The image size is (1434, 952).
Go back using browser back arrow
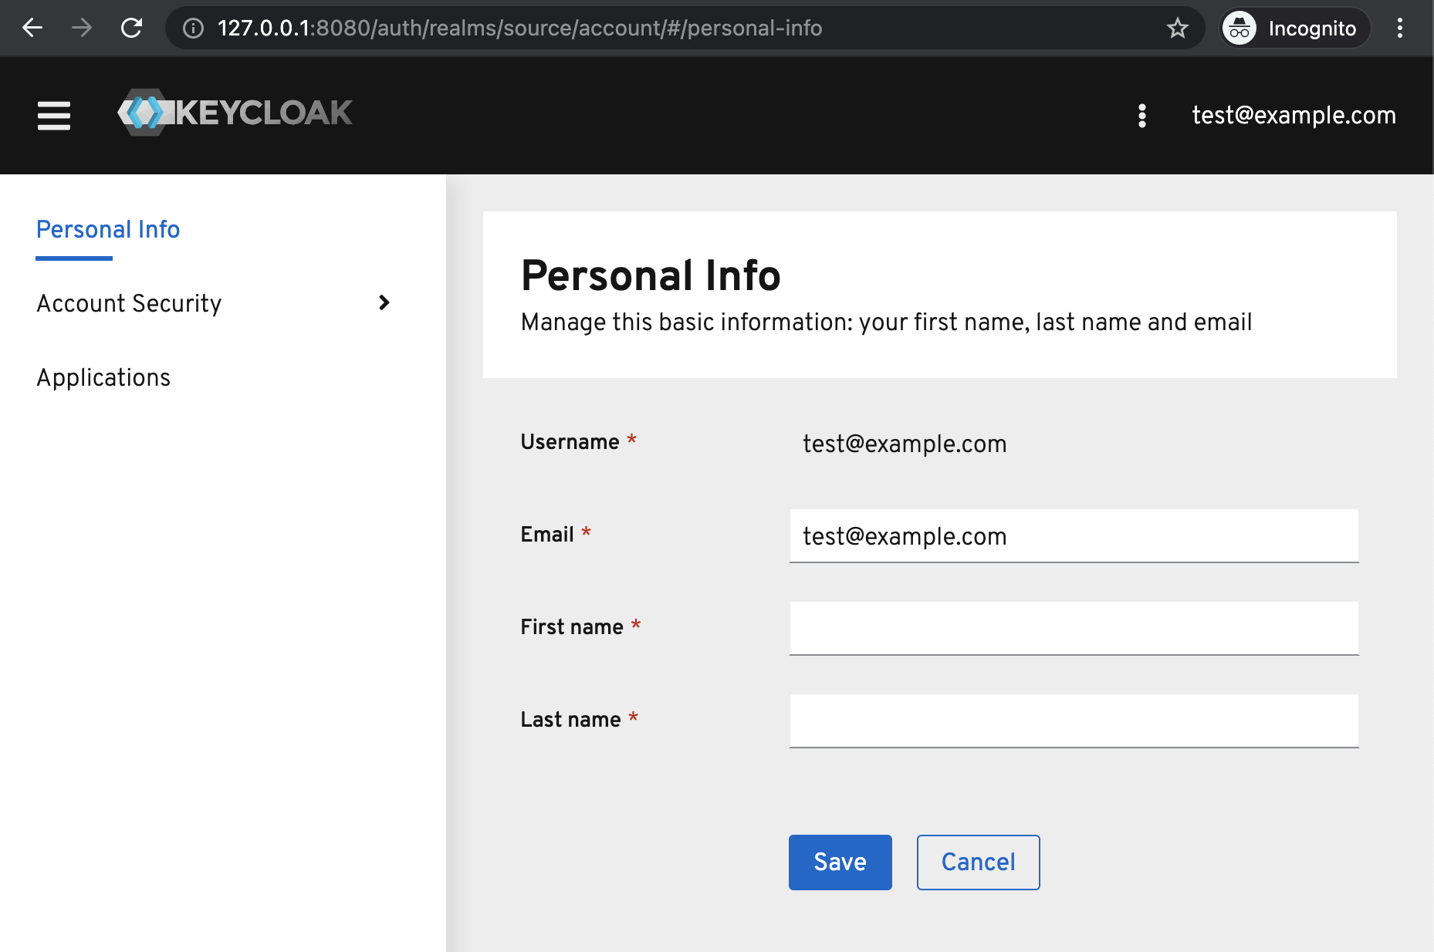click(x=32, y=28)
